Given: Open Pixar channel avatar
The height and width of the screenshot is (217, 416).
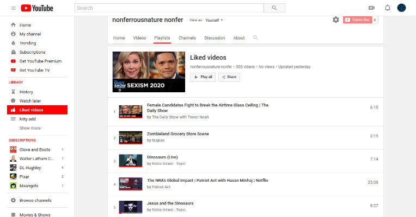Looking at the screenshot, I should [x=13, y=176].
